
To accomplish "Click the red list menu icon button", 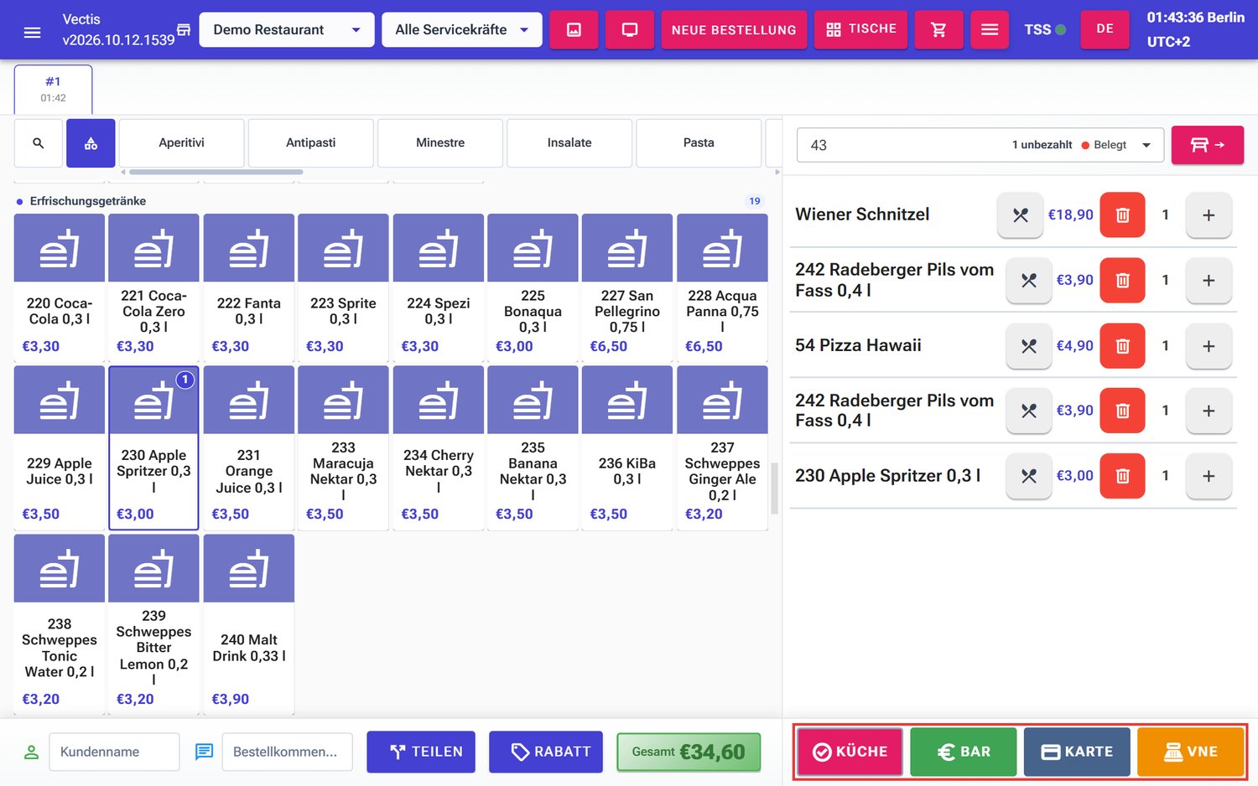I will tap(990, 29).
